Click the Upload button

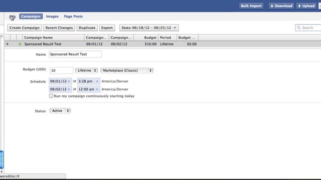(306, 6)
